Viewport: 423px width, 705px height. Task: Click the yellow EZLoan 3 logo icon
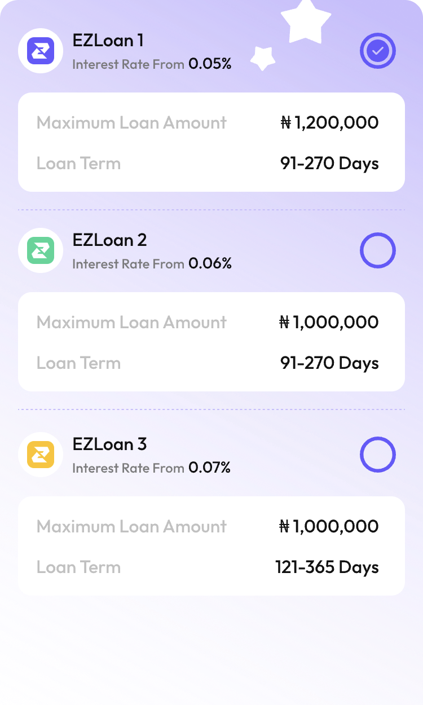[x=41, y=455]
